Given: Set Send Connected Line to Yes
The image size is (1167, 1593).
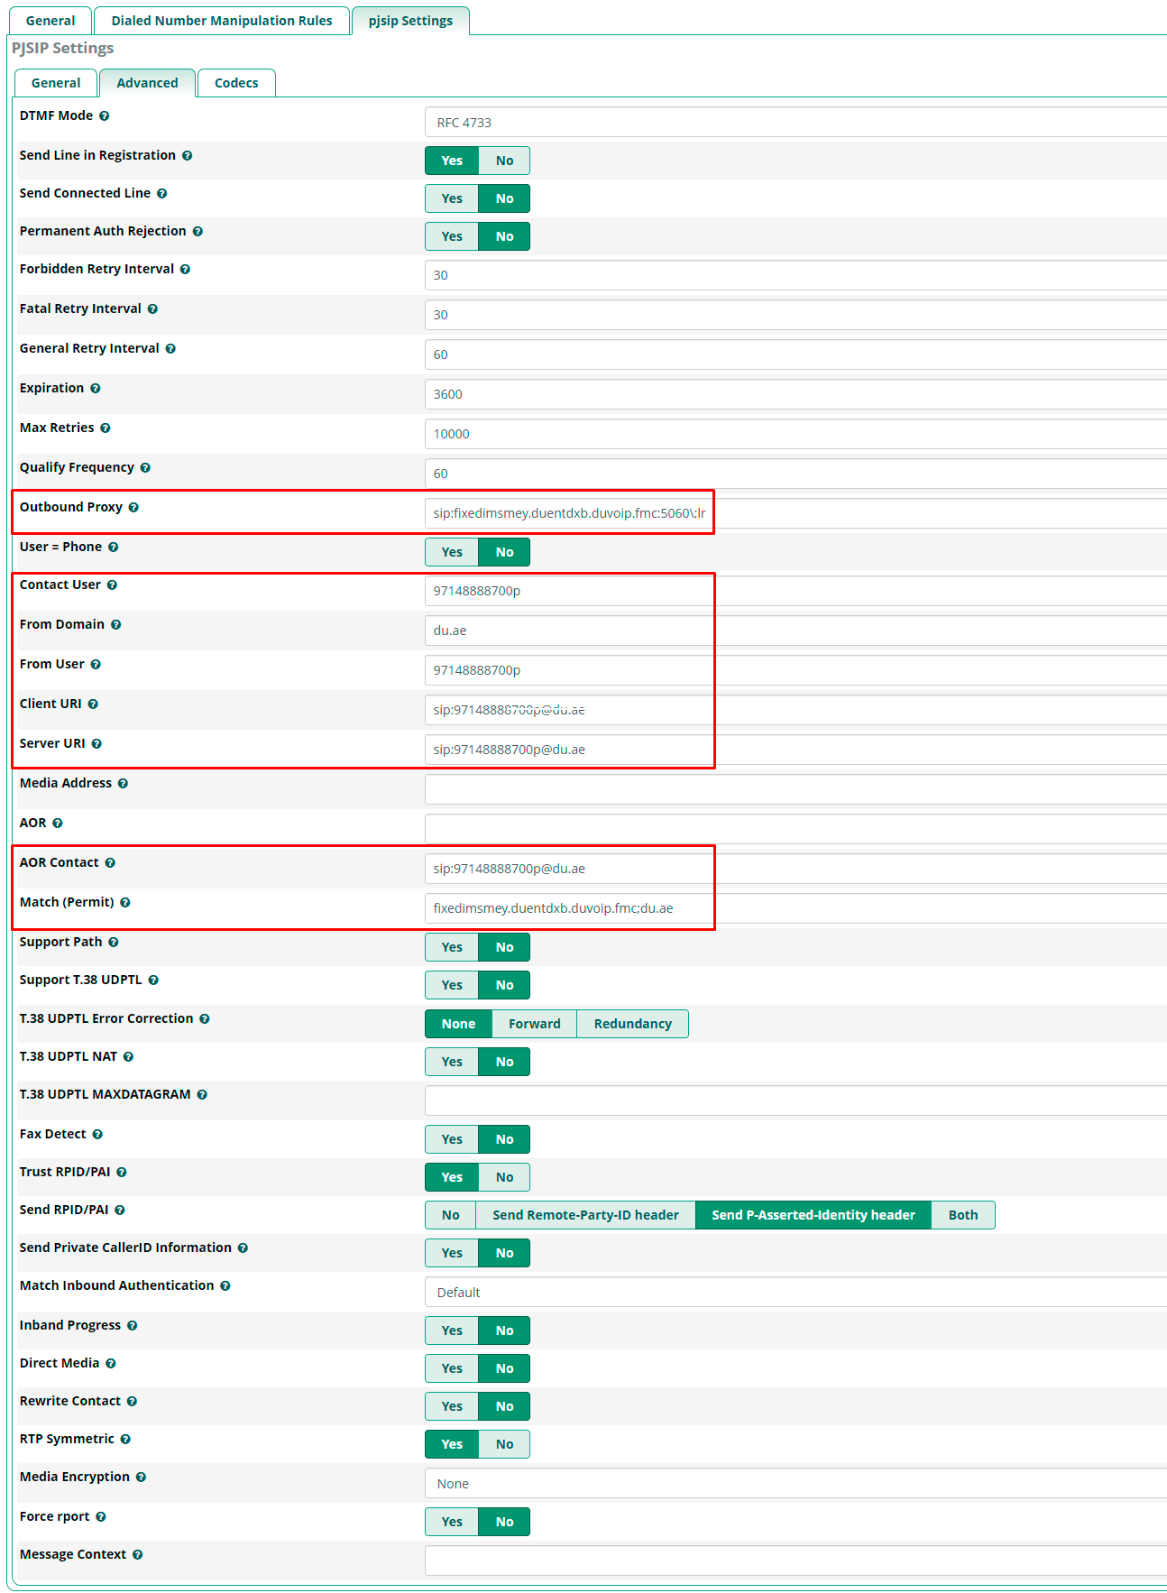Looking at the screenshot, I should [x=452, y=198].
